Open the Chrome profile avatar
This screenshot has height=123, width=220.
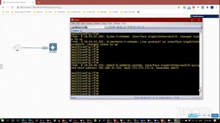[x=212, y=7]
